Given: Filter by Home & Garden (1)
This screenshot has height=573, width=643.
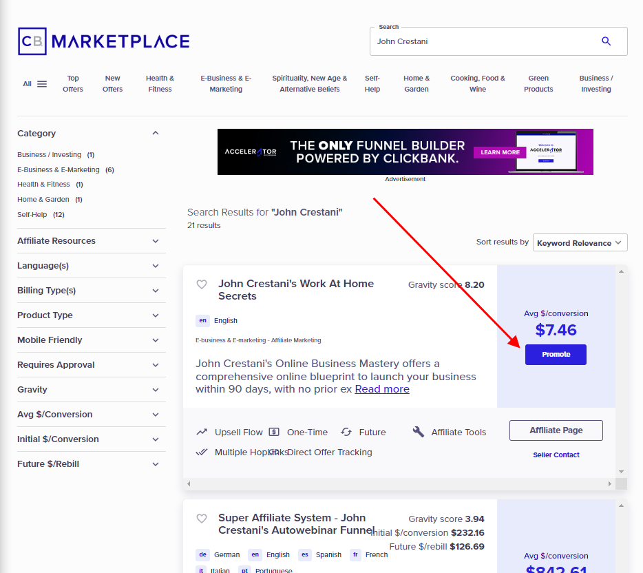Looking at the screenshot, I should tap(50, 200).
